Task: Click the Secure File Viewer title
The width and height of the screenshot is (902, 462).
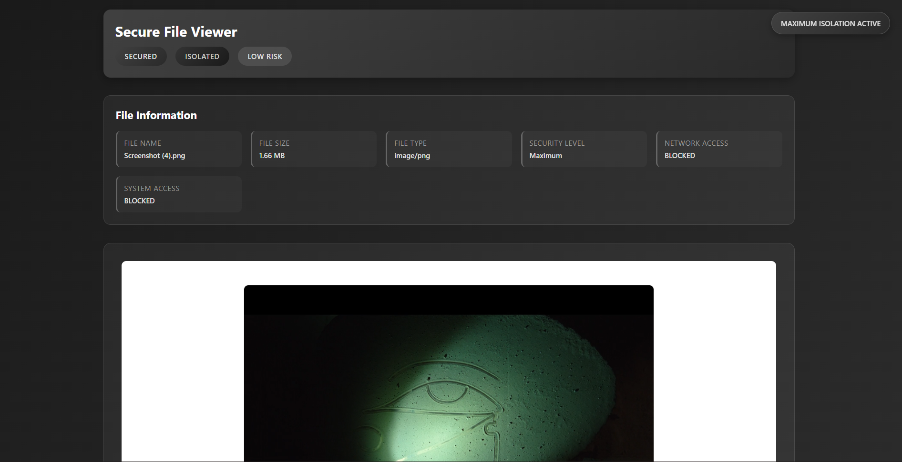Action: [x=176, y=32]
